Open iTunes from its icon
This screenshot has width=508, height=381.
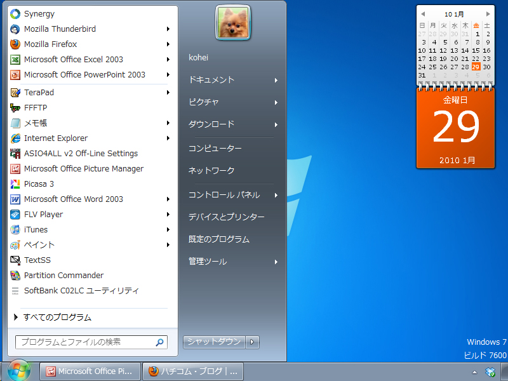point(15,230)
